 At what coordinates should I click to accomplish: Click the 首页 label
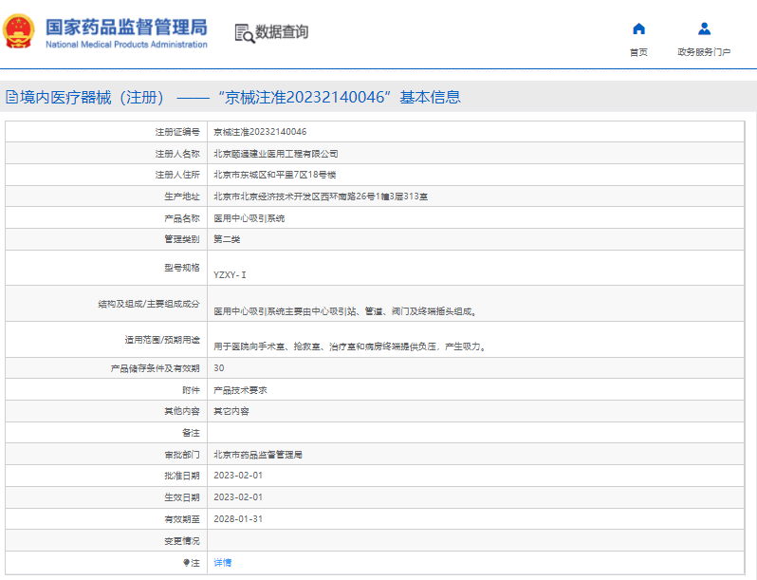click(638, 52)
